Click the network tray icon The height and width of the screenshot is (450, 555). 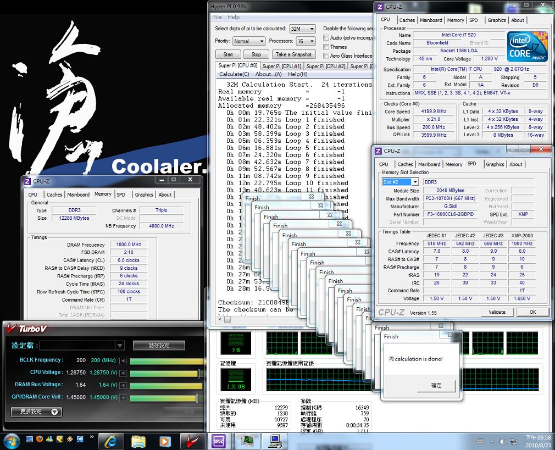(513, 442)
